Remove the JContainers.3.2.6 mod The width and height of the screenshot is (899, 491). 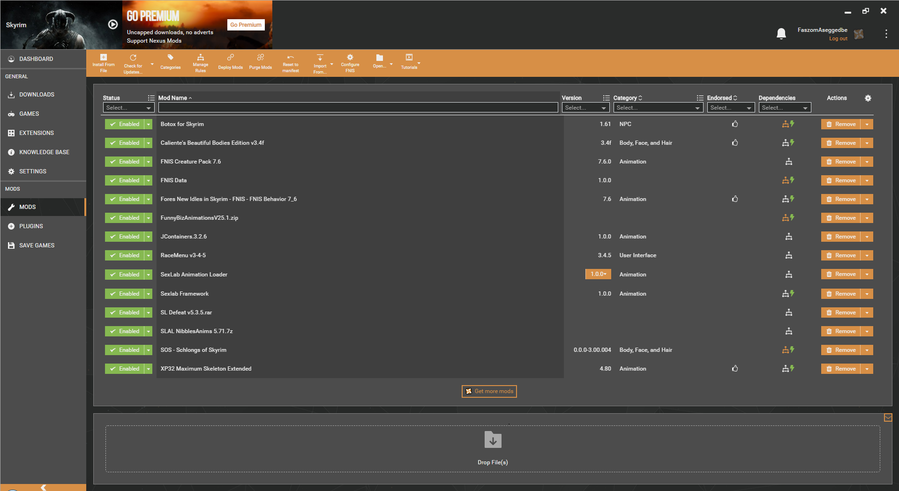841,237
